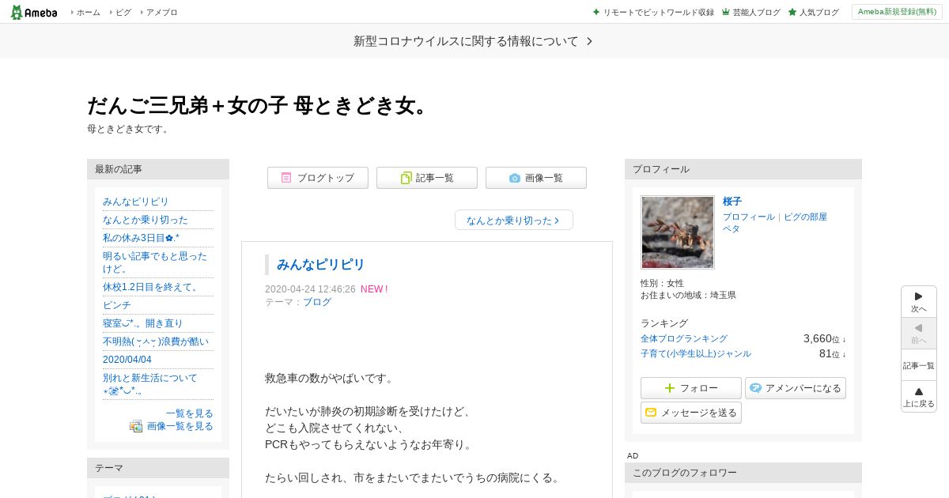Open 別れと新生活について article
The height and width of the screenshot is (498, 949).
pos(150,384)
